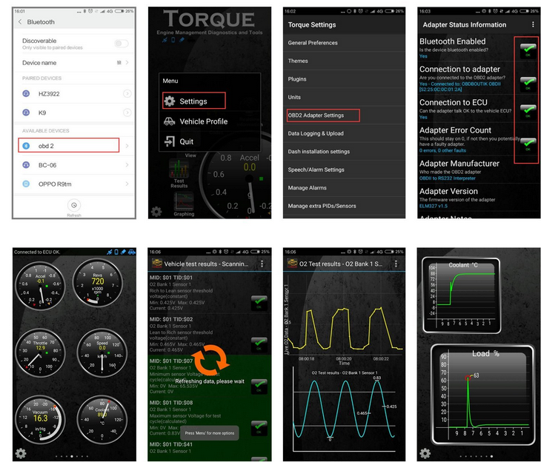The image size is (541, 462).
Task: Expand chevron next to OPPO R9tm
Action: [127, 184]
